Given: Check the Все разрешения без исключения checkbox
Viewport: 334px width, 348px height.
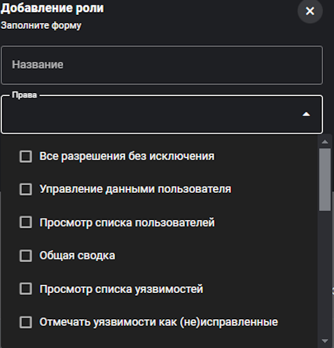Looking at the screenshot, I should [26, 156].
